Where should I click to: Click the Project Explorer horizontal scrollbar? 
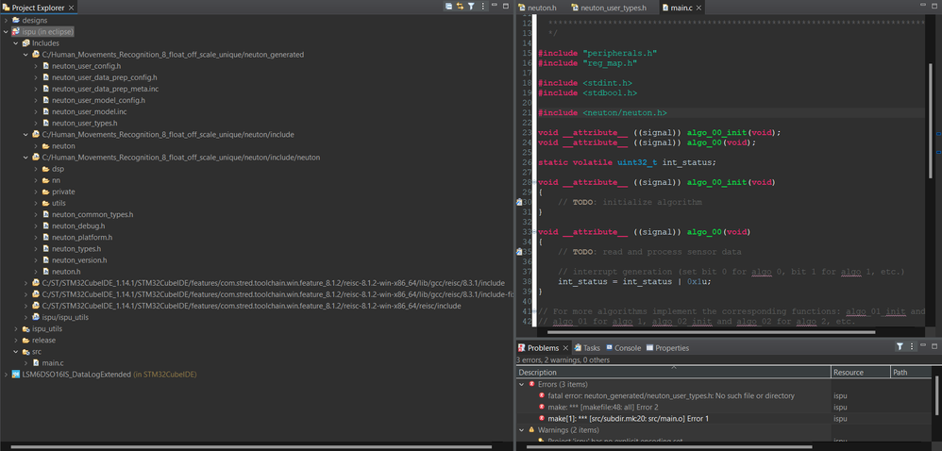(251, 447)
